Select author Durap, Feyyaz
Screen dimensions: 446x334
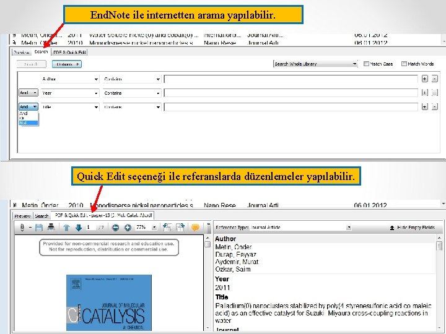(235, 254)
